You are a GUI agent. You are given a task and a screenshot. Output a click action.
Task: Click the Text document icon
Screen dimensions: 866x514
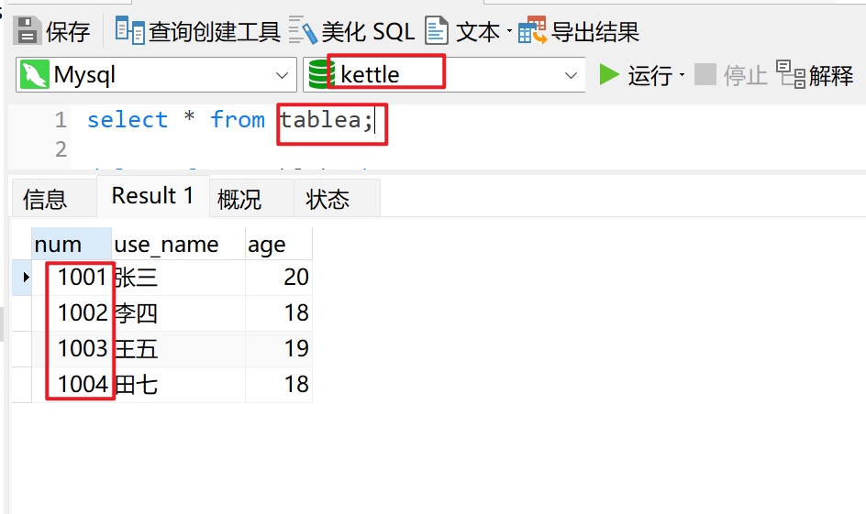[437, 30]
